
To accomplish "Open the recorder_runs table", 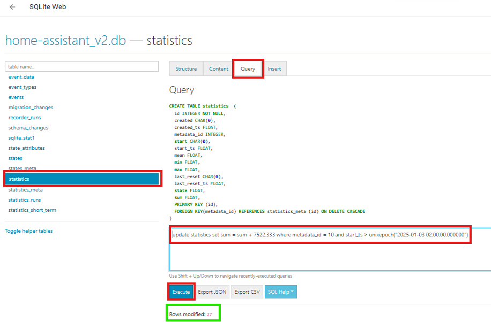I will click(x=25, y=118).
